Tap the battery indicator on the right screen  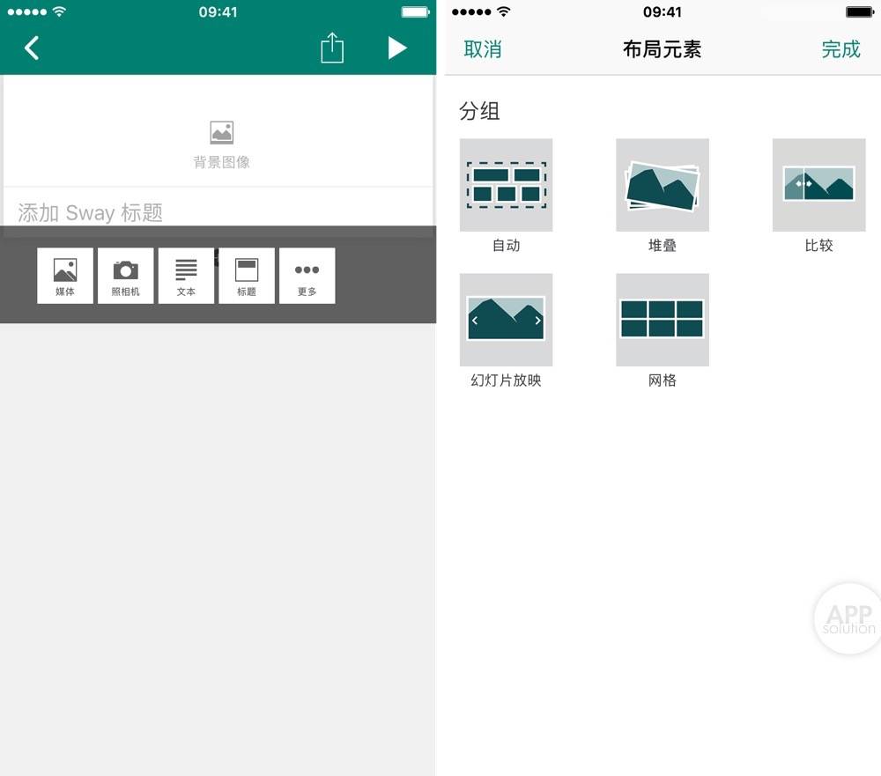(860, 11)
